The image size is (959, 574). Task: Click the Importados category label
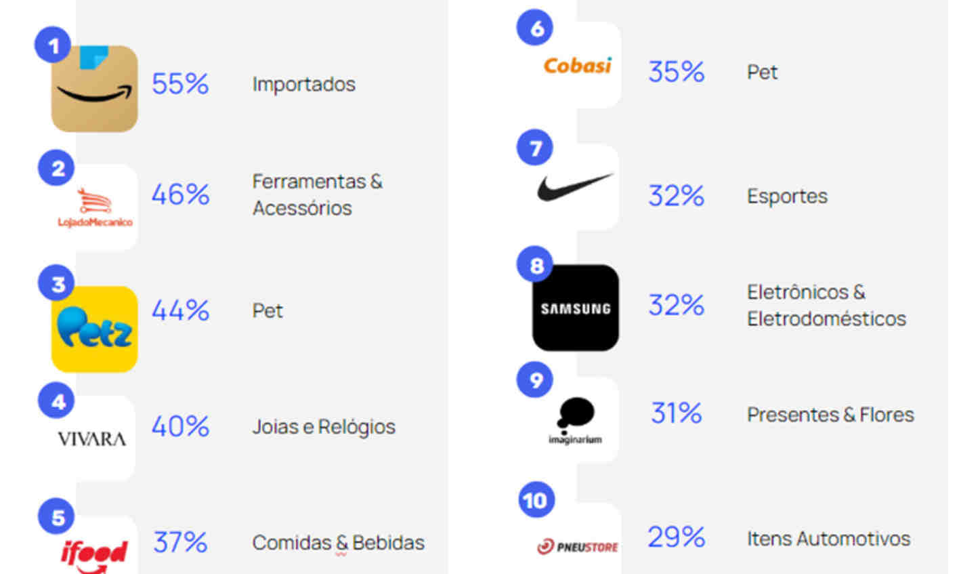303,84
